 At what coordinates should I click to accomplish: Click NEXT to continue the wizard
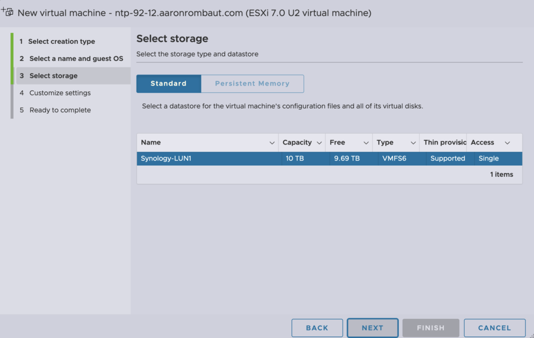pos(372,328)
